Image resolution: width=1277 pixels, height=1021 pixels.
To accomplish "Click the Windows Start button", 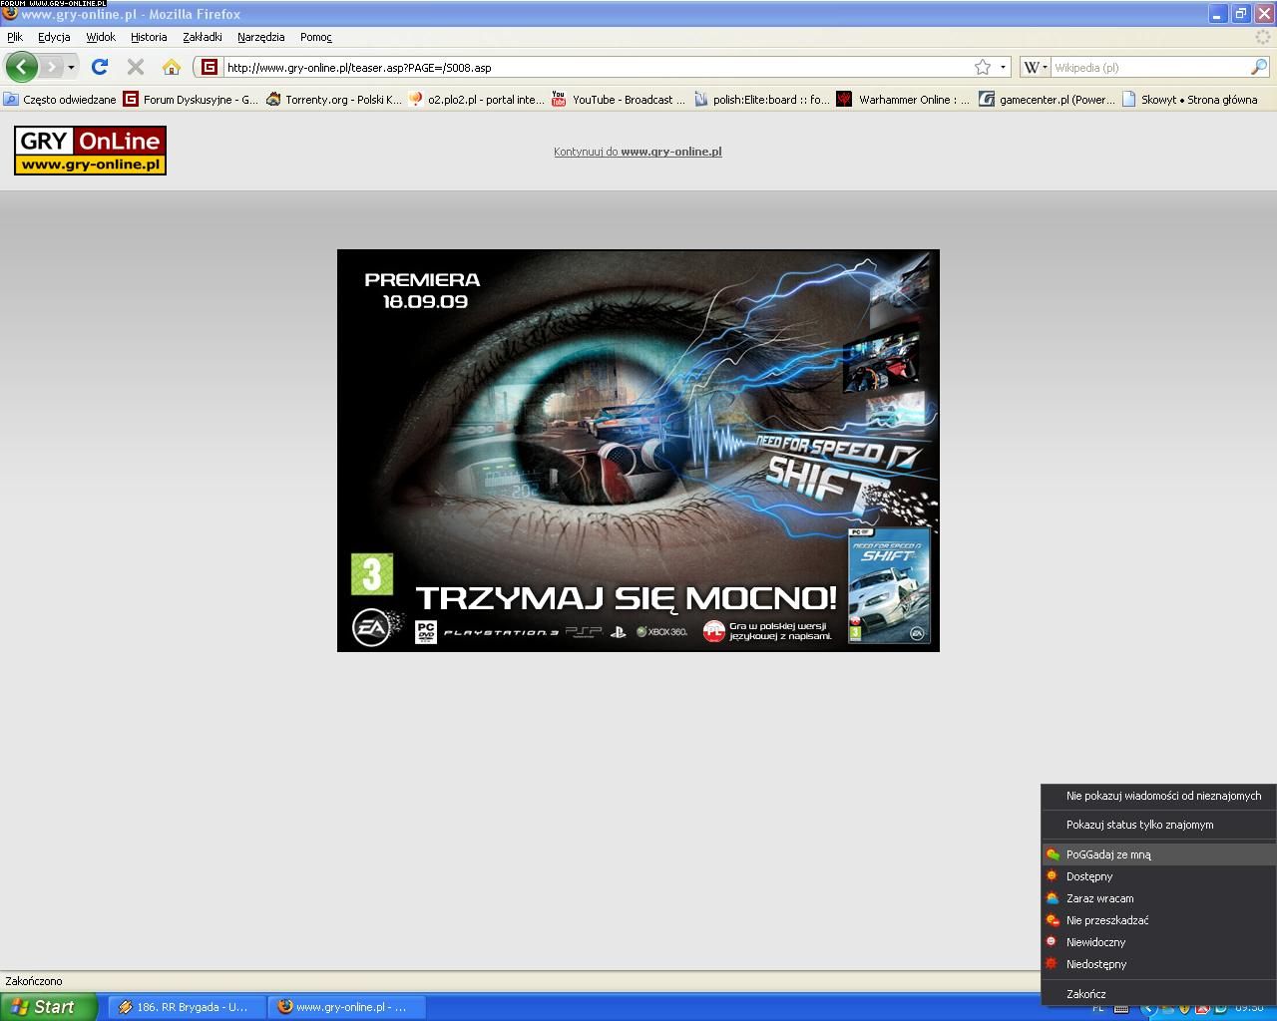I will (48, 1007).
